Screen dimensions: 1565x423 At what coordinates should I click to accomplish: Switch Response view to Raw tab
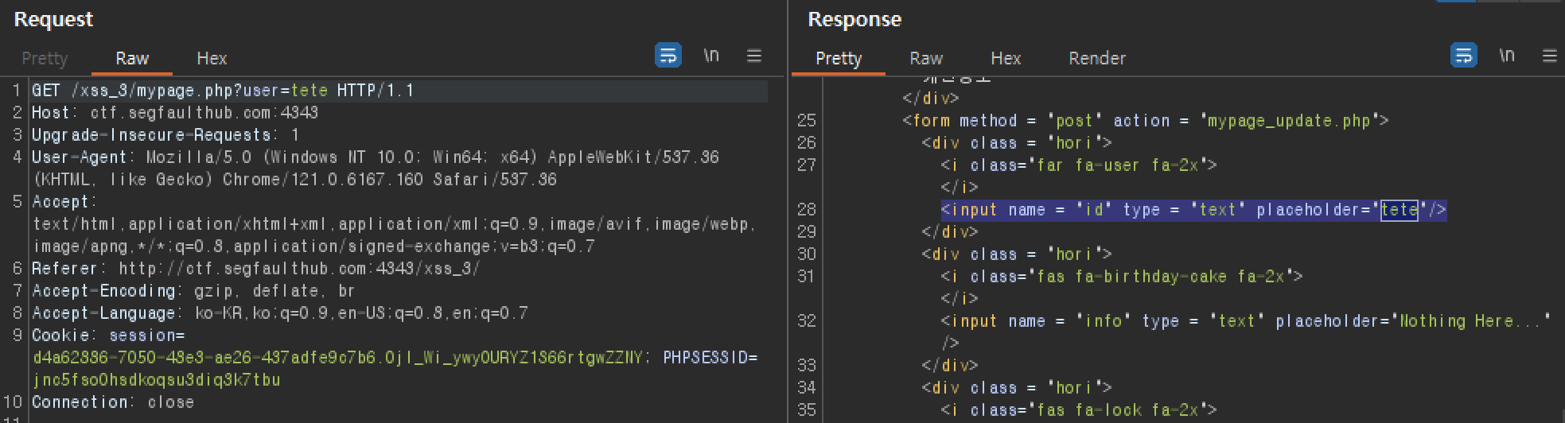pyautogui.click(x=926, y=58)
